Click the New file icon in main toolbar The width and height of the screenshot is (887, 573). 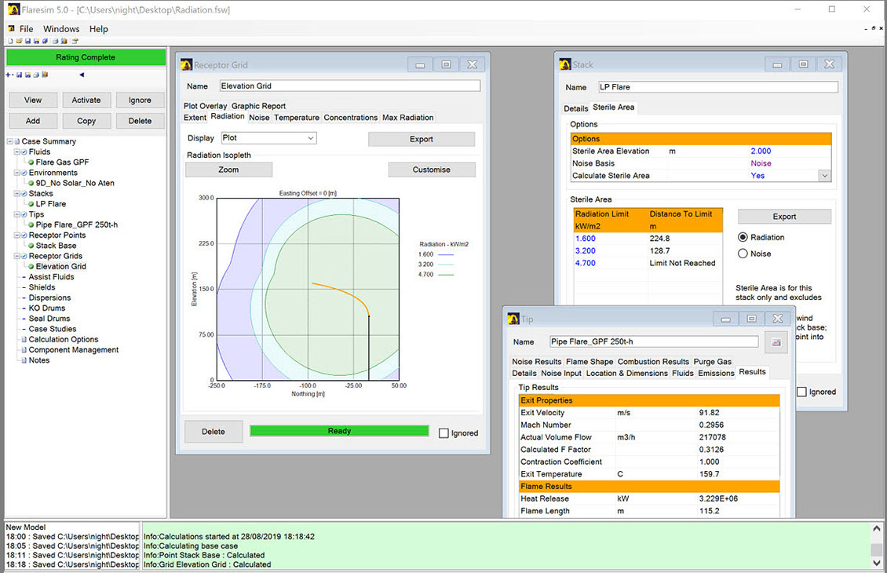tap(10, 42)
